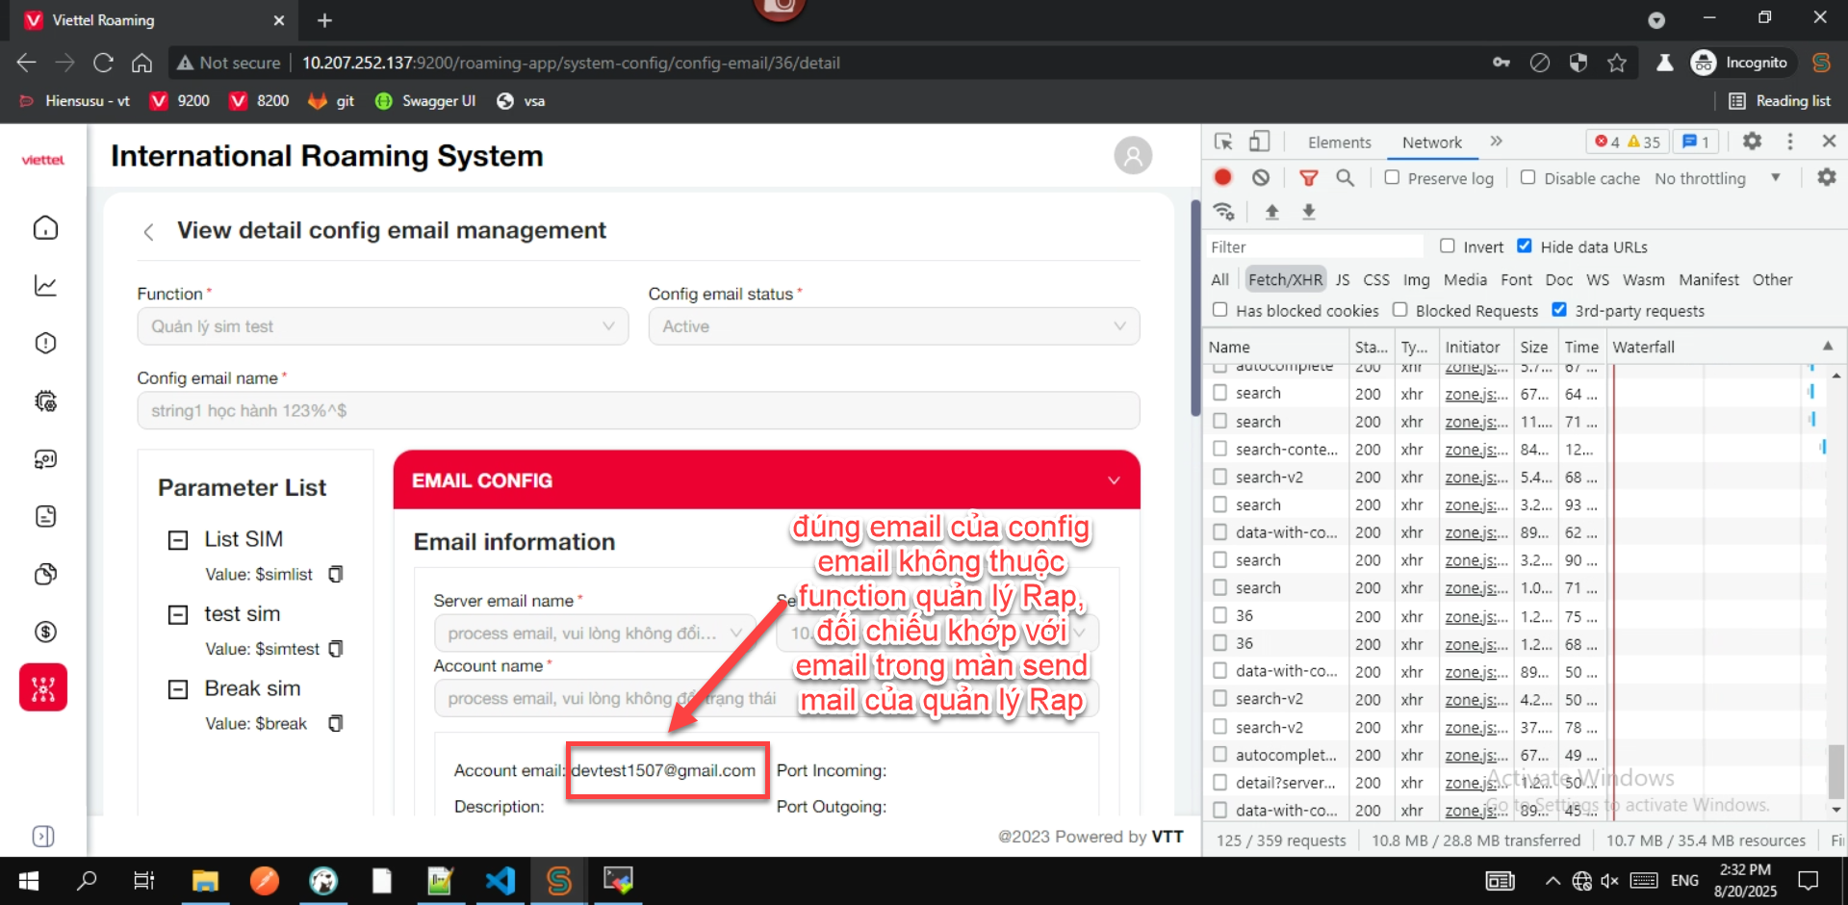Click the DevTools filter funnel icon
Screen dimensions: 1848x905
tap(1308, 178)
